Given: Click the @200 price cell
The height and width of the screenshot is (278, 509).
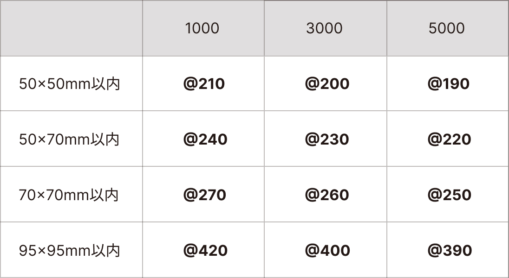Looking at the screenshot, I should click(327, 84).
